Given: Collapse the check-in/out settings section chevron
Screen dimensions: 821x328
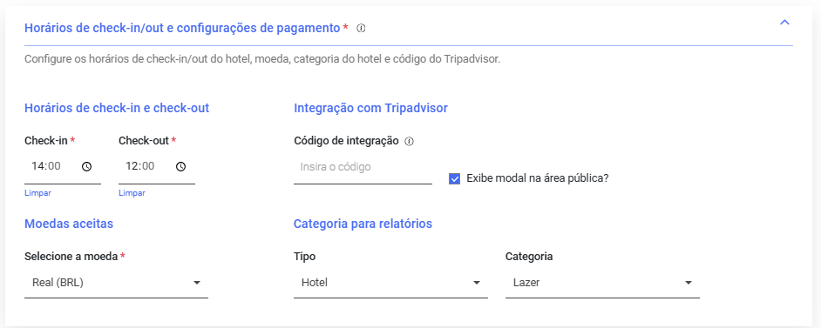Looking at the screenshot, I should point(784,23).
